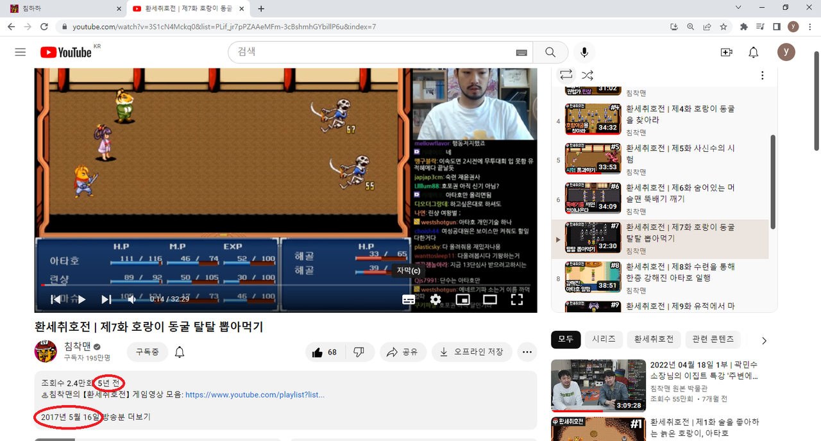Start voice search with microphone

(x=584, y=53)
